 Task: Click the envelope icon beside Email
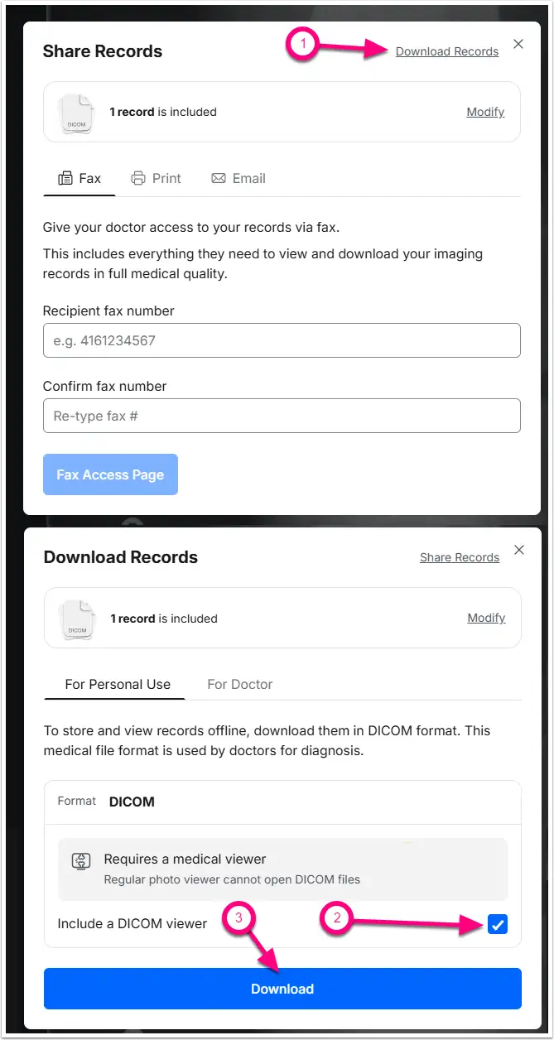[219, 178]
